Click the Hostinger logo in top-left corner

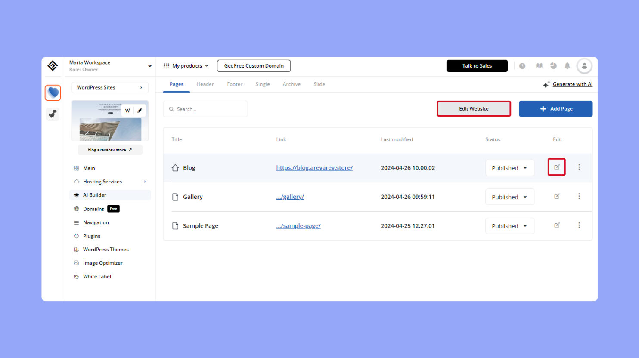[53, 65]
